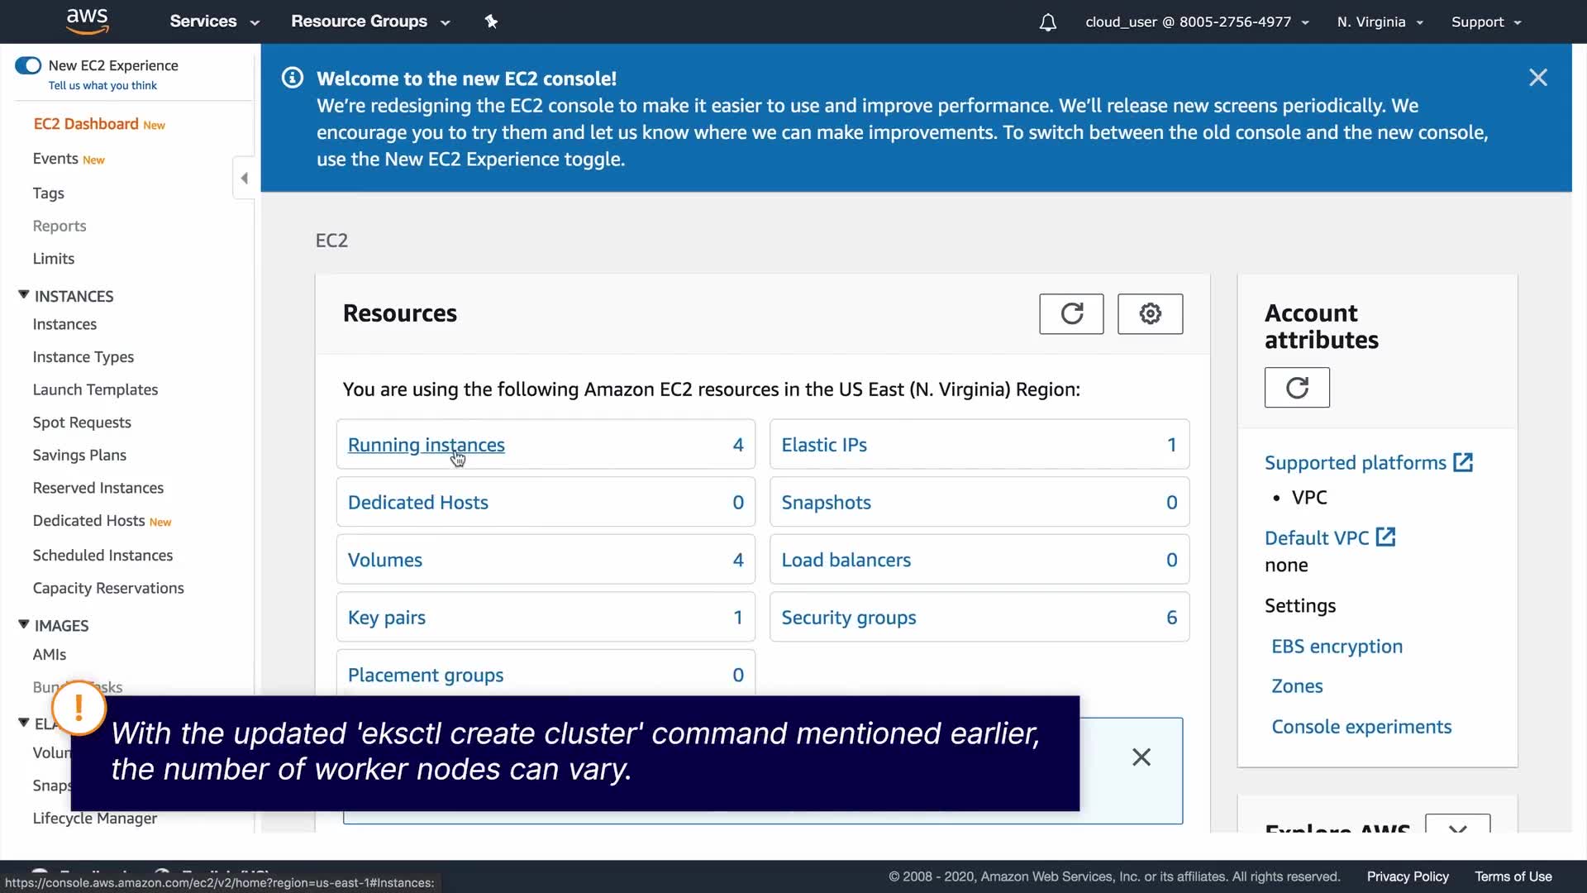Dismiss the welcome banner with X
Screen dimensions: 1587x893
[x=1537, y=78]
